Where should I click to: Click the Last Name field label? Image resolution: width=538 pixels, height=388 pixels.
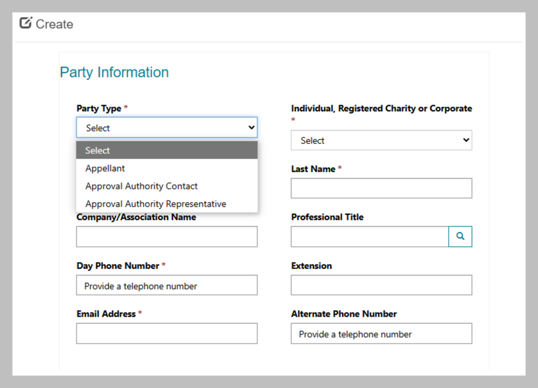pyautogui.click(x=313, y=169)
